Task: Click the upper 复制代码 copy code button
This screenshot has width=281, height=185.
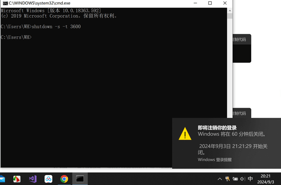Action: tap(238, 40)
